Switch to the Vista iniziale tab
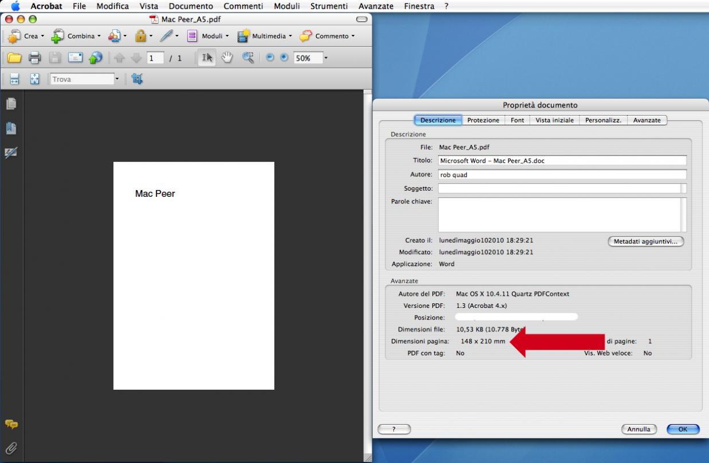The width and height of the screenshot is (709, 463). tap(554, 120)
